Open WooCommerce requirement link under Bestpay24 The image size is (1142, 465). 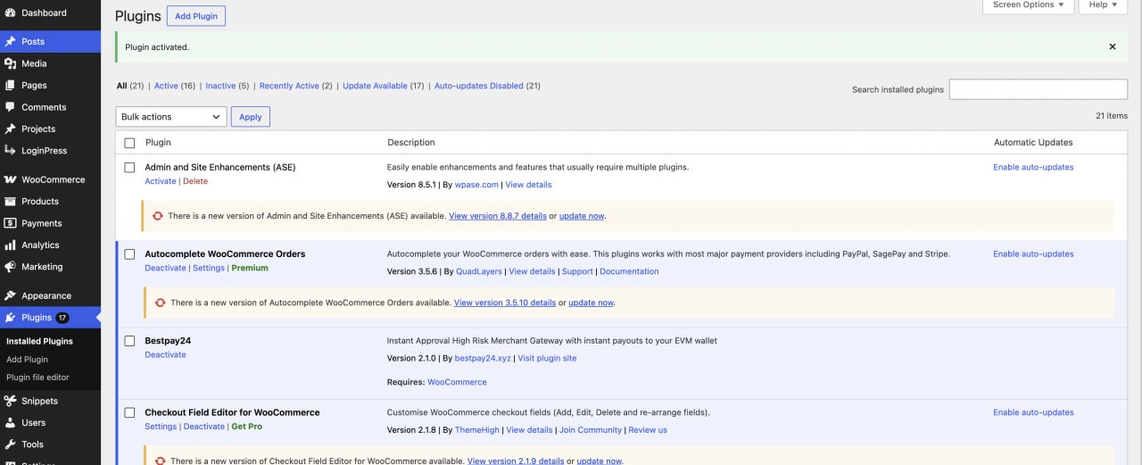457,382
